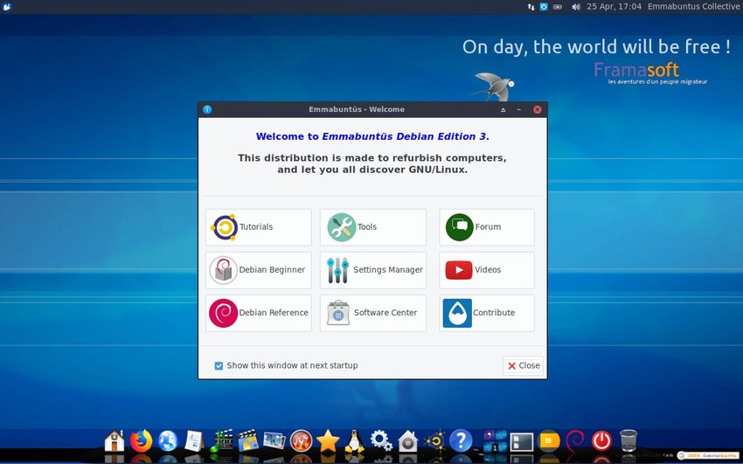Launch Settings Manager from Welcome window
This screenshot has height=464, width=743.
click(x=373, y=270)
